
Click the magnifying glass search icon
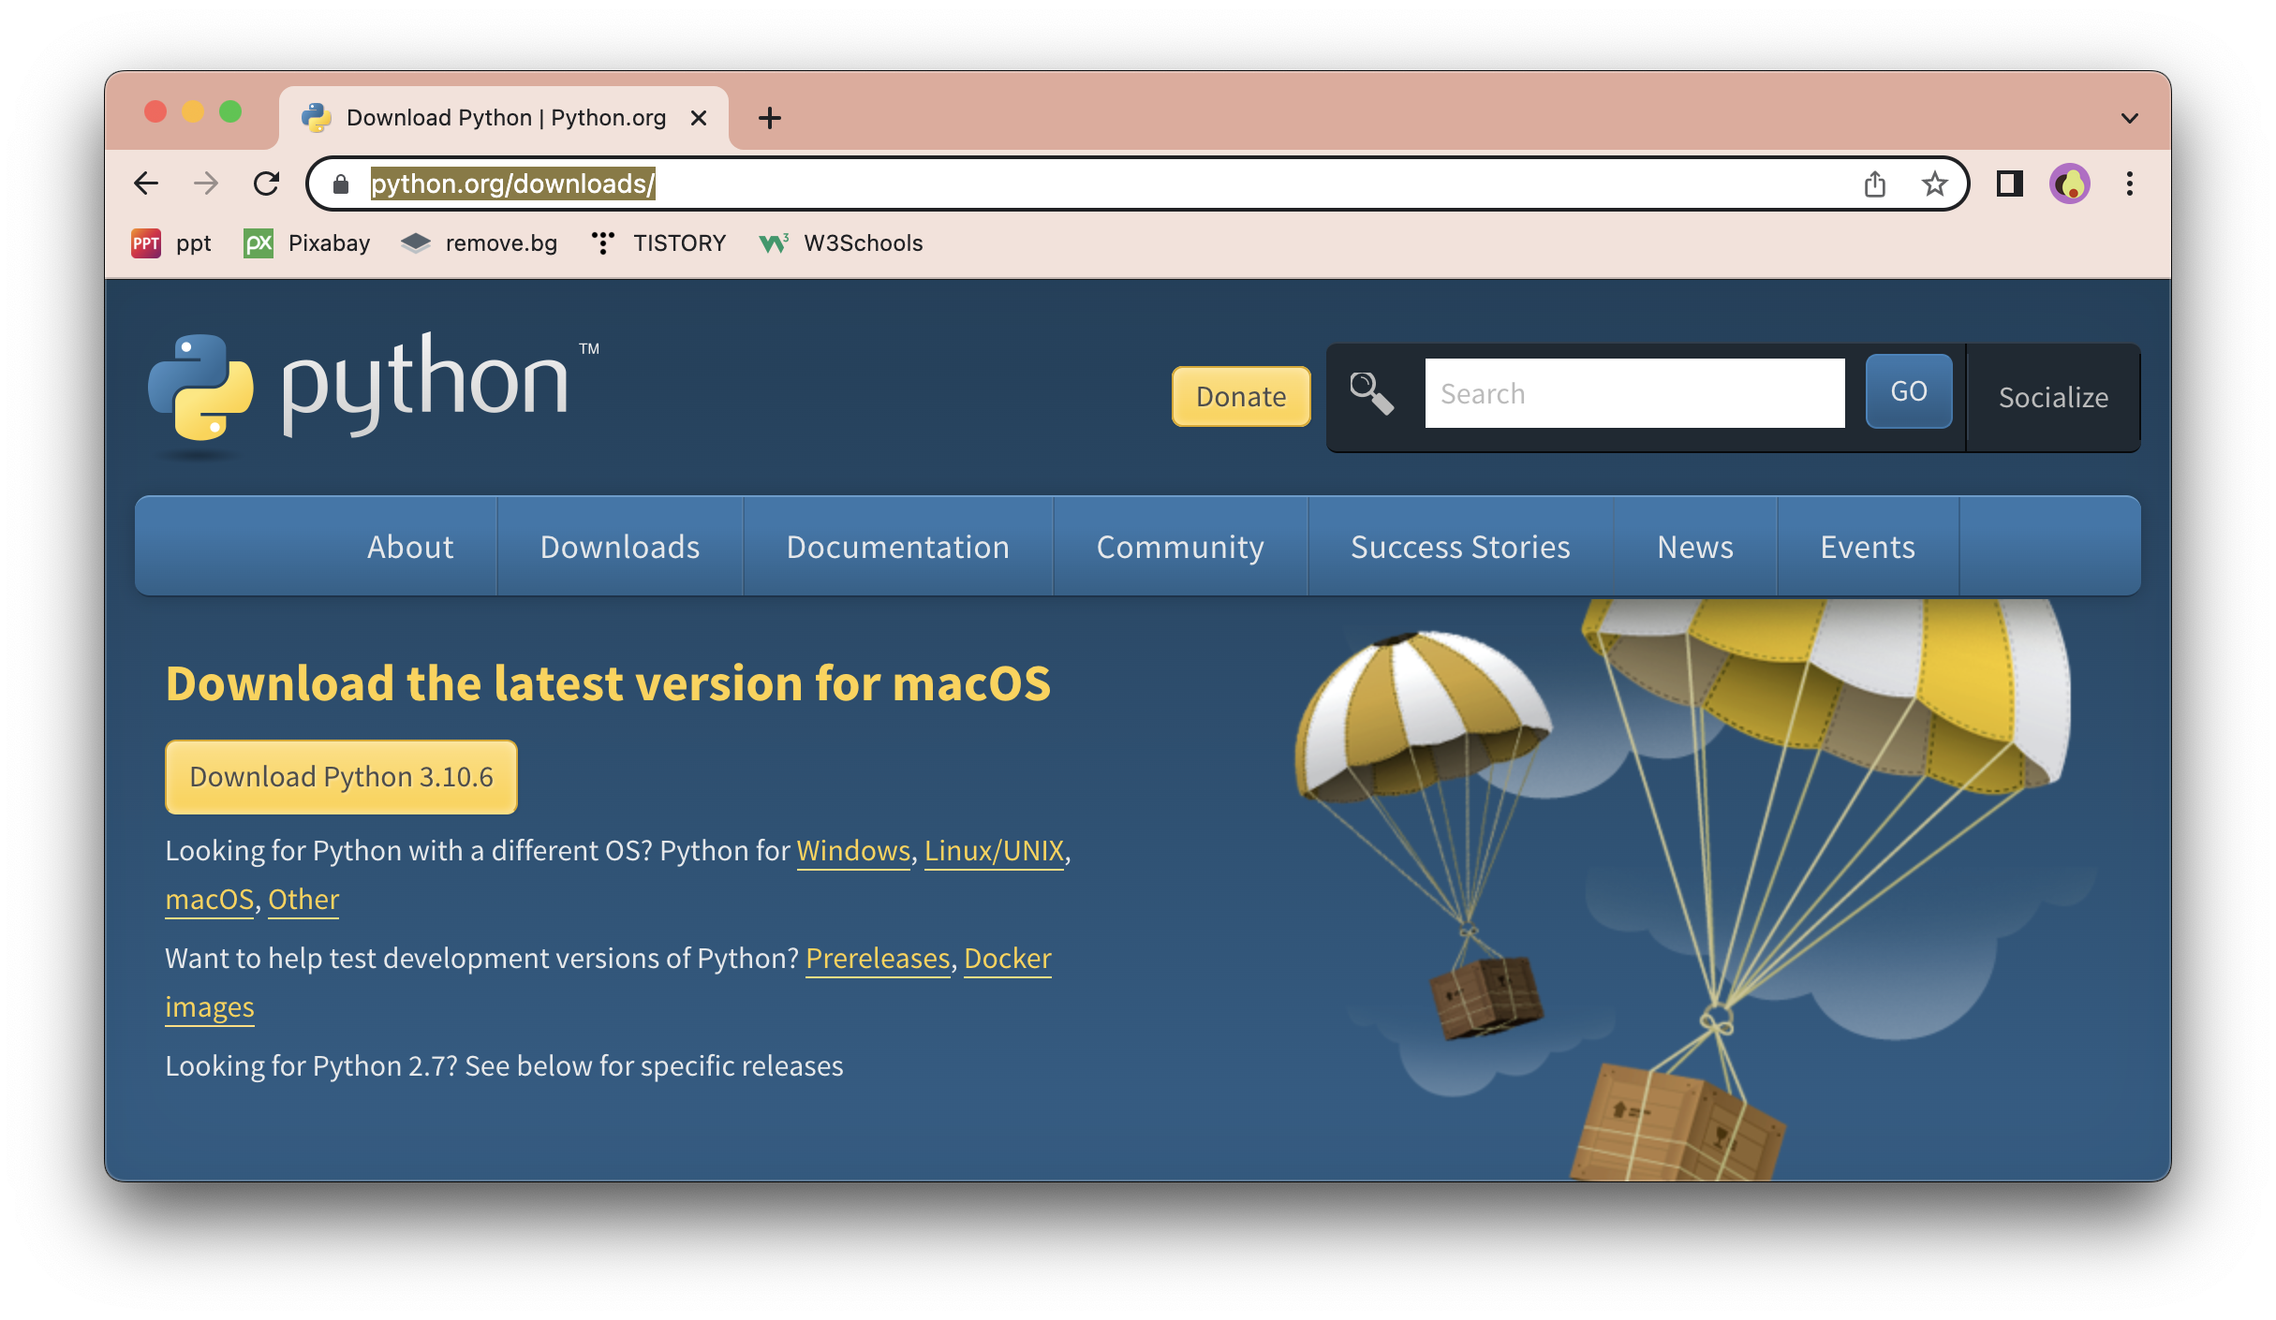point(1371,393)
